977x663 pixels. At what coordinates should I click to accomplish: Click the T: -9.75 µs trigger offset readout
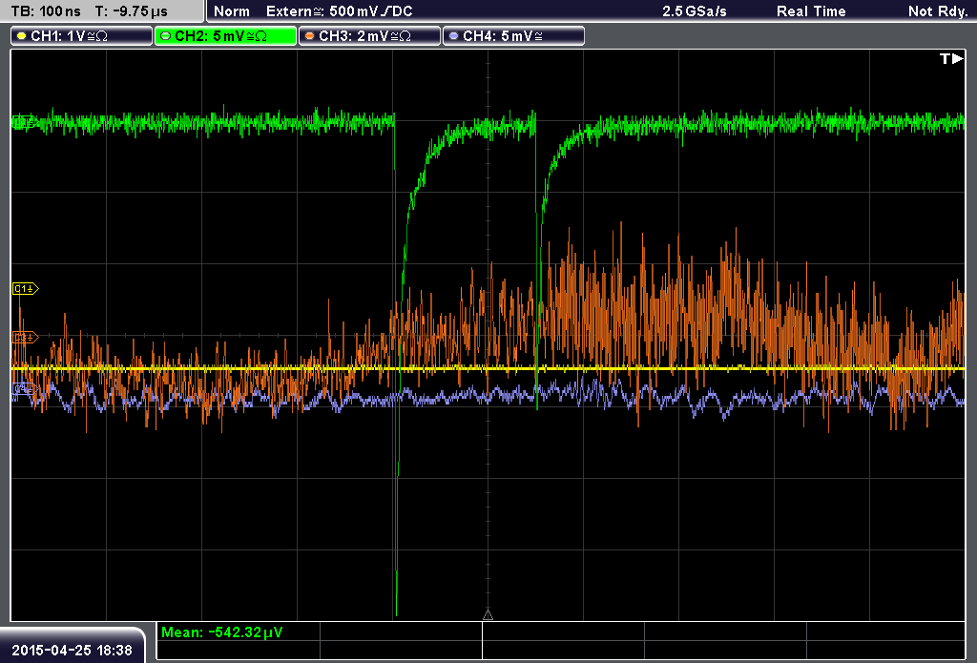coord(132,11)
